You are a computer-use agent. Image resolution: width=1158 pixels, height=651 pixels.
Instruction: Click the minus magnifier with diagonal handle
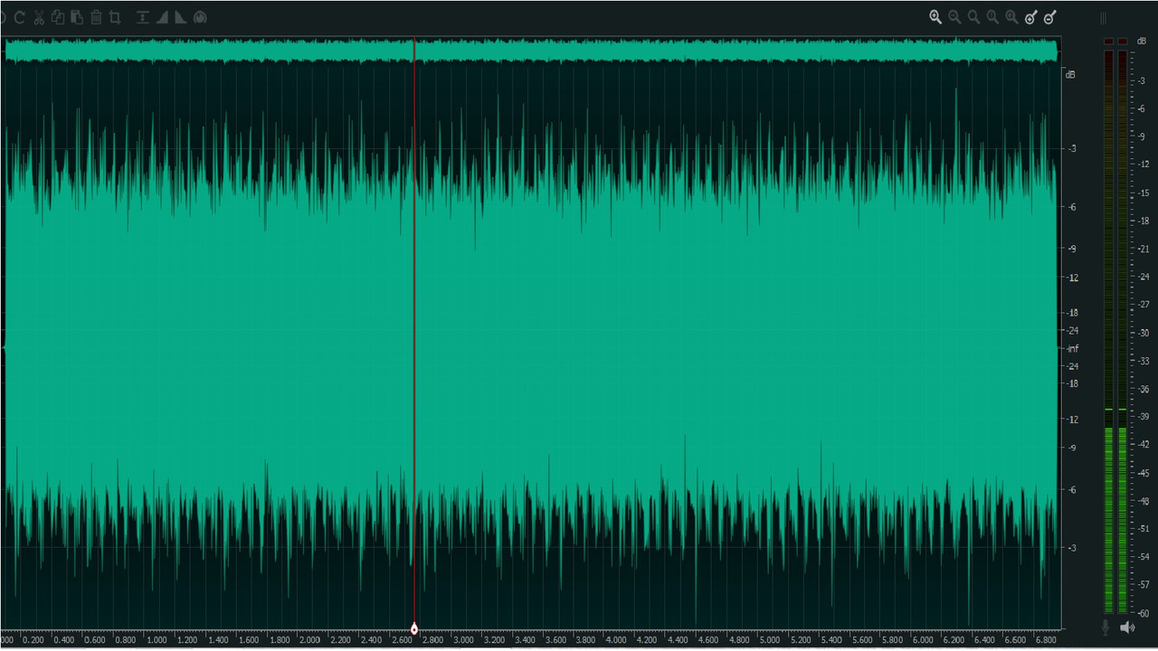tap(1049, 17)
